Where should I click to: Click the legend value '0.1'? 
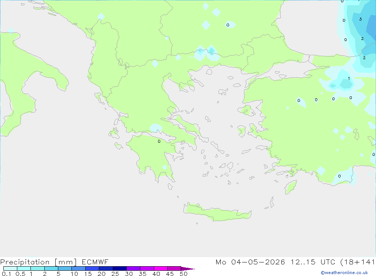coord(6,274)
